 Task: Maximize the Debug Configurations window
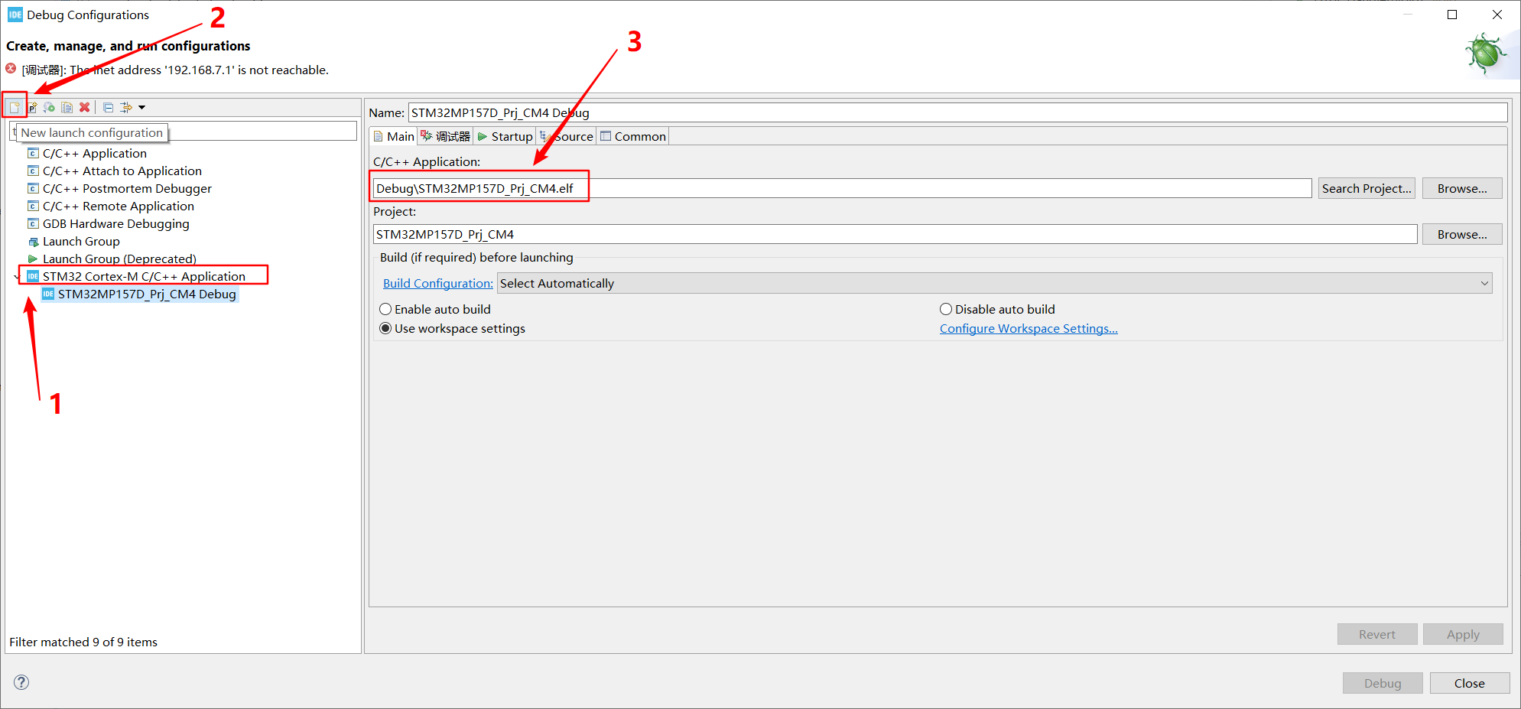click(x=1452, y=15)
